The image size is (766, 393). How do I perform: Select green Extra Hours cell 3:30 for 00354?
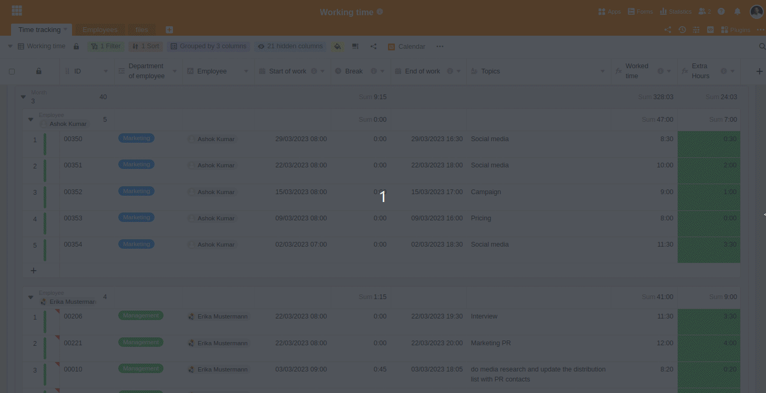[709, 250]
